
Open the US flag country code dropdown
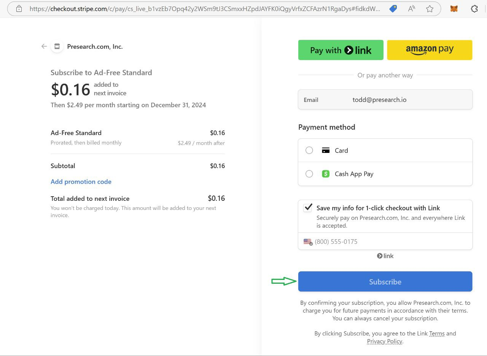pyautogui.click(x=308, y=242)
